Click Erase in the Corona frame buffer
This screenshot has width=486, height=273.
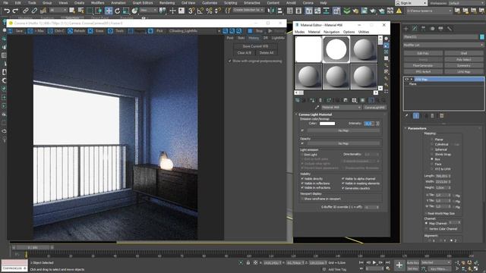(x=96, y=31)
